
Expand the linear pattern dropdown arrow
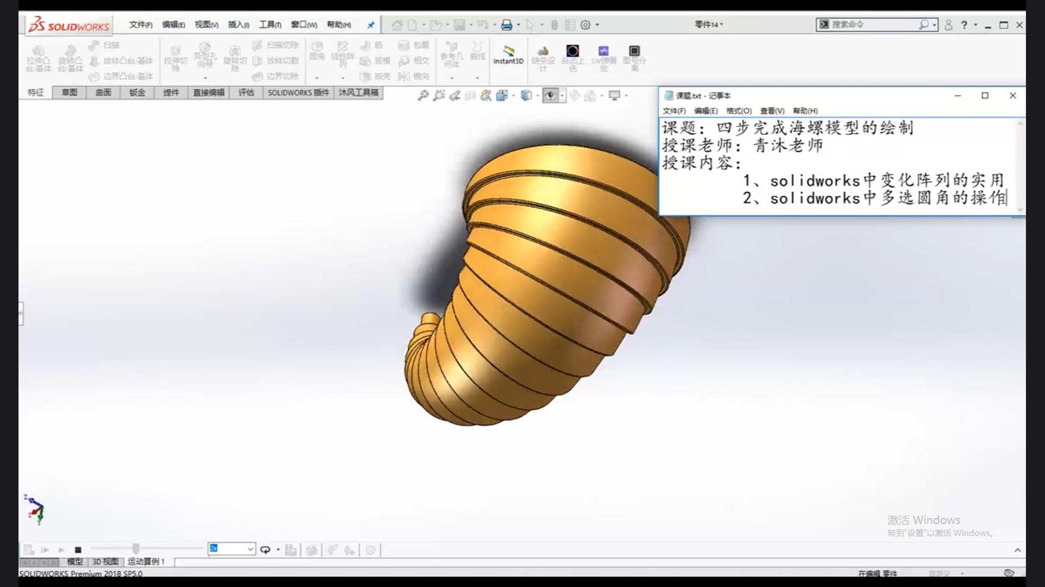[x=343, y=78]
